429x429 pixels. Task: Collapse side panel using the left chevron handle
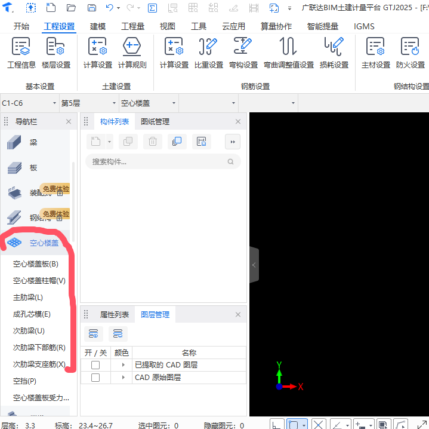coord(254,265)
